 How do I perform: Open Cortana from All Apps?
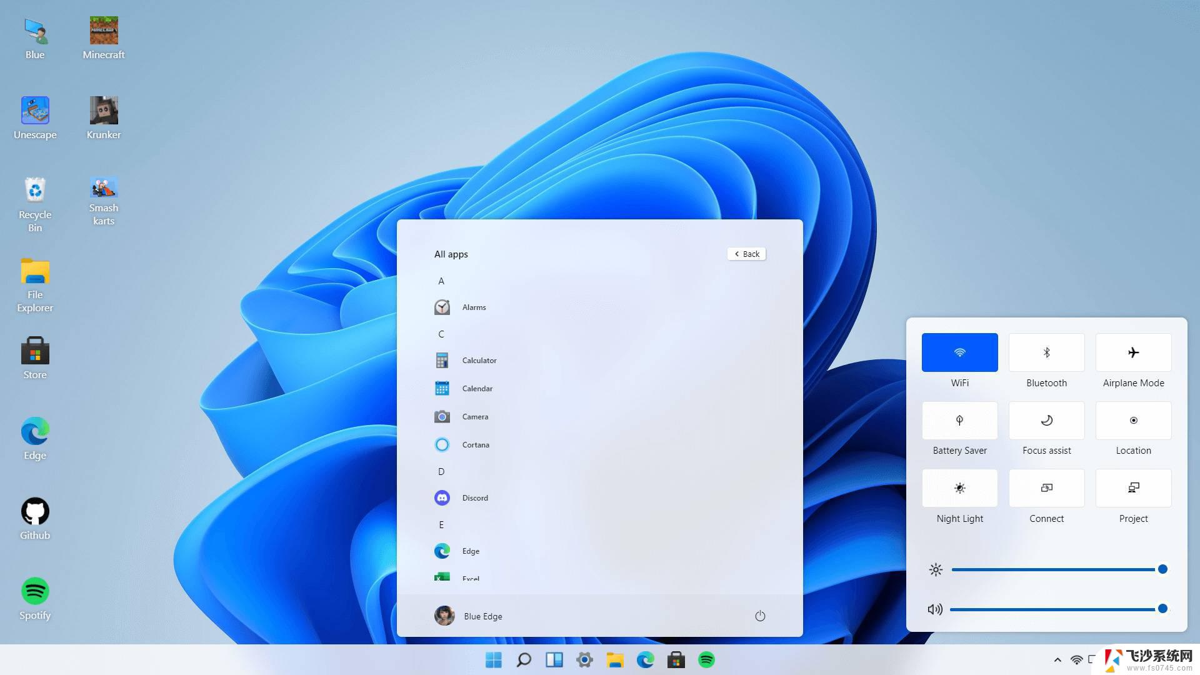coord(476,444)
